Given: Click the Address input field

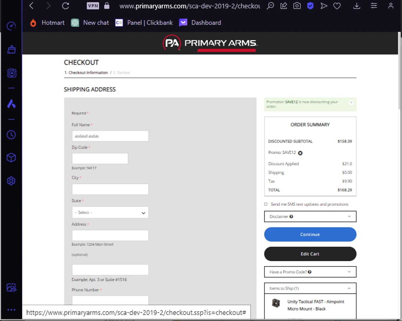Looking at the screenshot, I should pyautogui.click(x=110, y=235).
